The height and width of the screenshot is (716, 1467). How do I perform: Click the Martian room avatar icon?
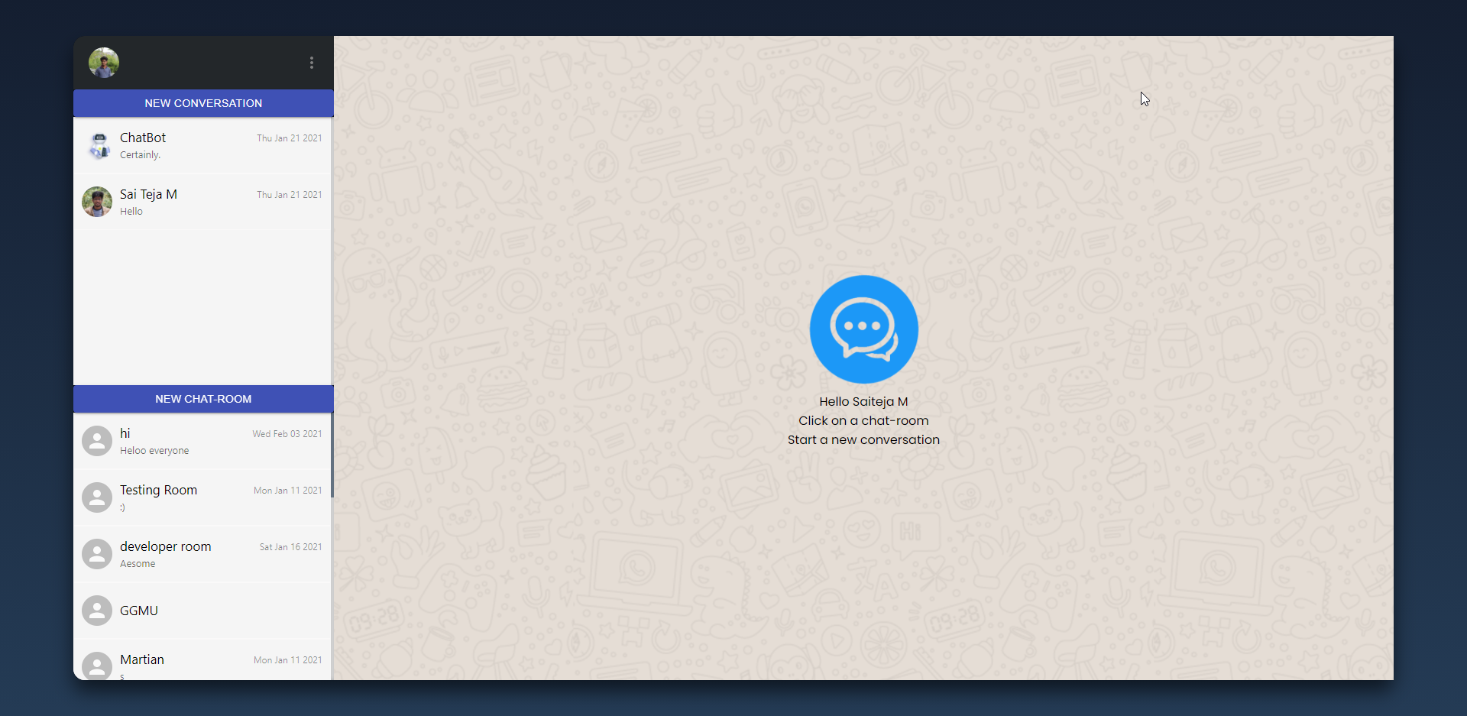97,666
